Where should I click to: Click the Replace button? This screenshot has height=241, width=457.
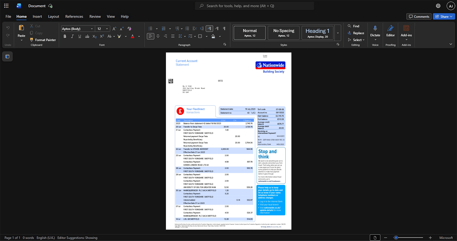356,33
